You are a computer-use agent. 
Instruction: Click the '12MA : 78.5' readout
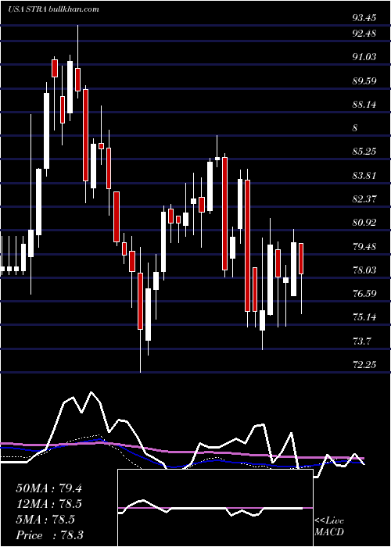(49, 504)
